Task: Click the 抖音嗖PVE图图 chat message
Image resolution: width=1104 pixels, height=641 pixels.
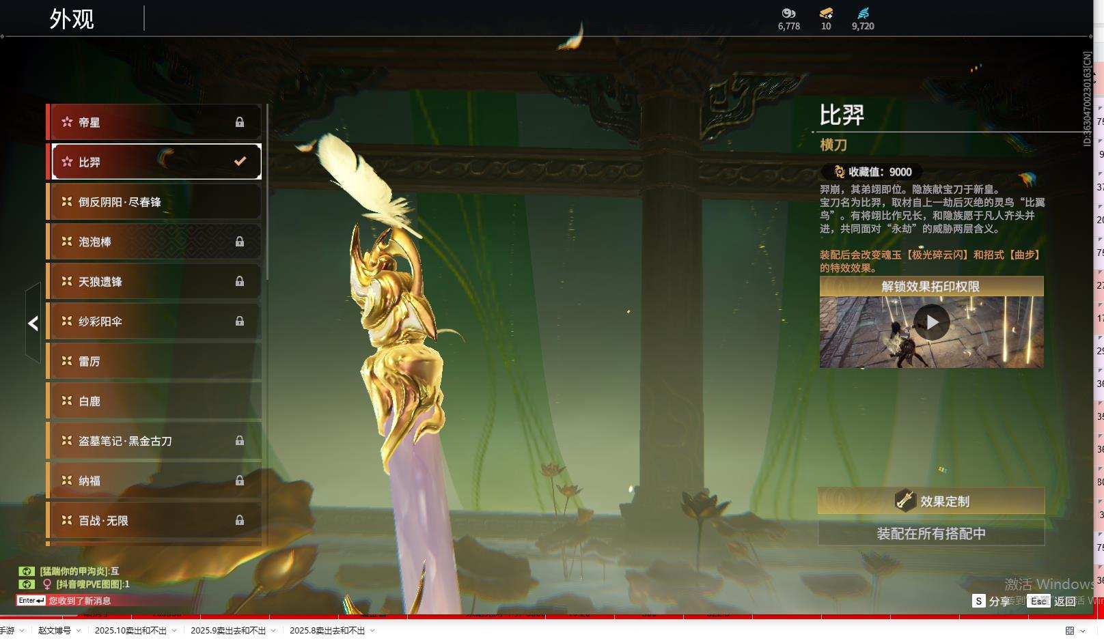Action: 93,584
